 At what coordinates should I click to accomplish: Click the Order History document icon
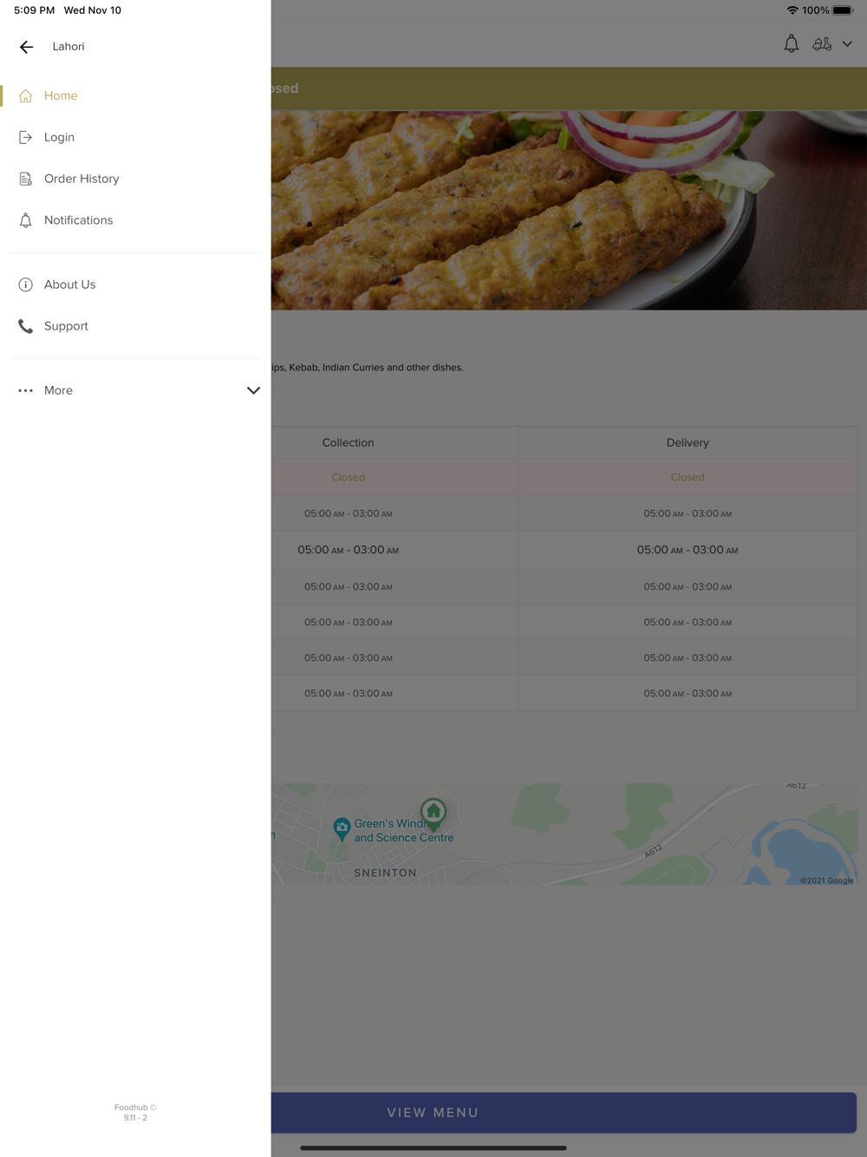[x=26, y=179]
